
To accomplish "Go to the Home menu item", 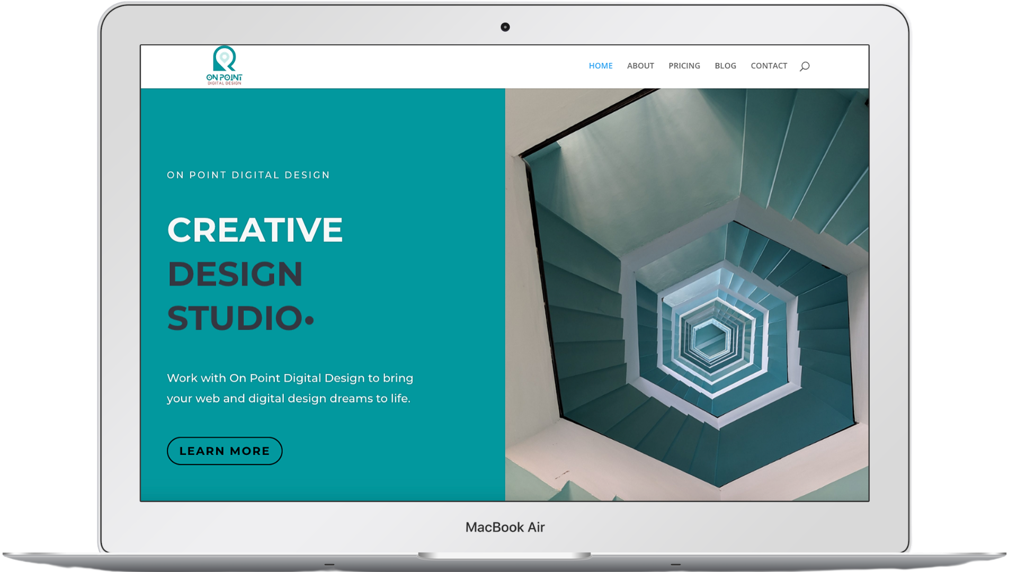I will pos(600,66).
